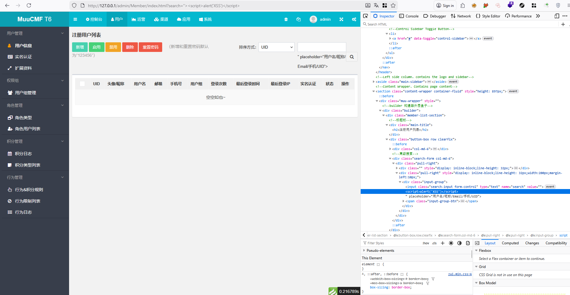Viewport: 570px width, 295px height.
Task: Open the UID sort order dropdown
Action: tap(276, 47)
